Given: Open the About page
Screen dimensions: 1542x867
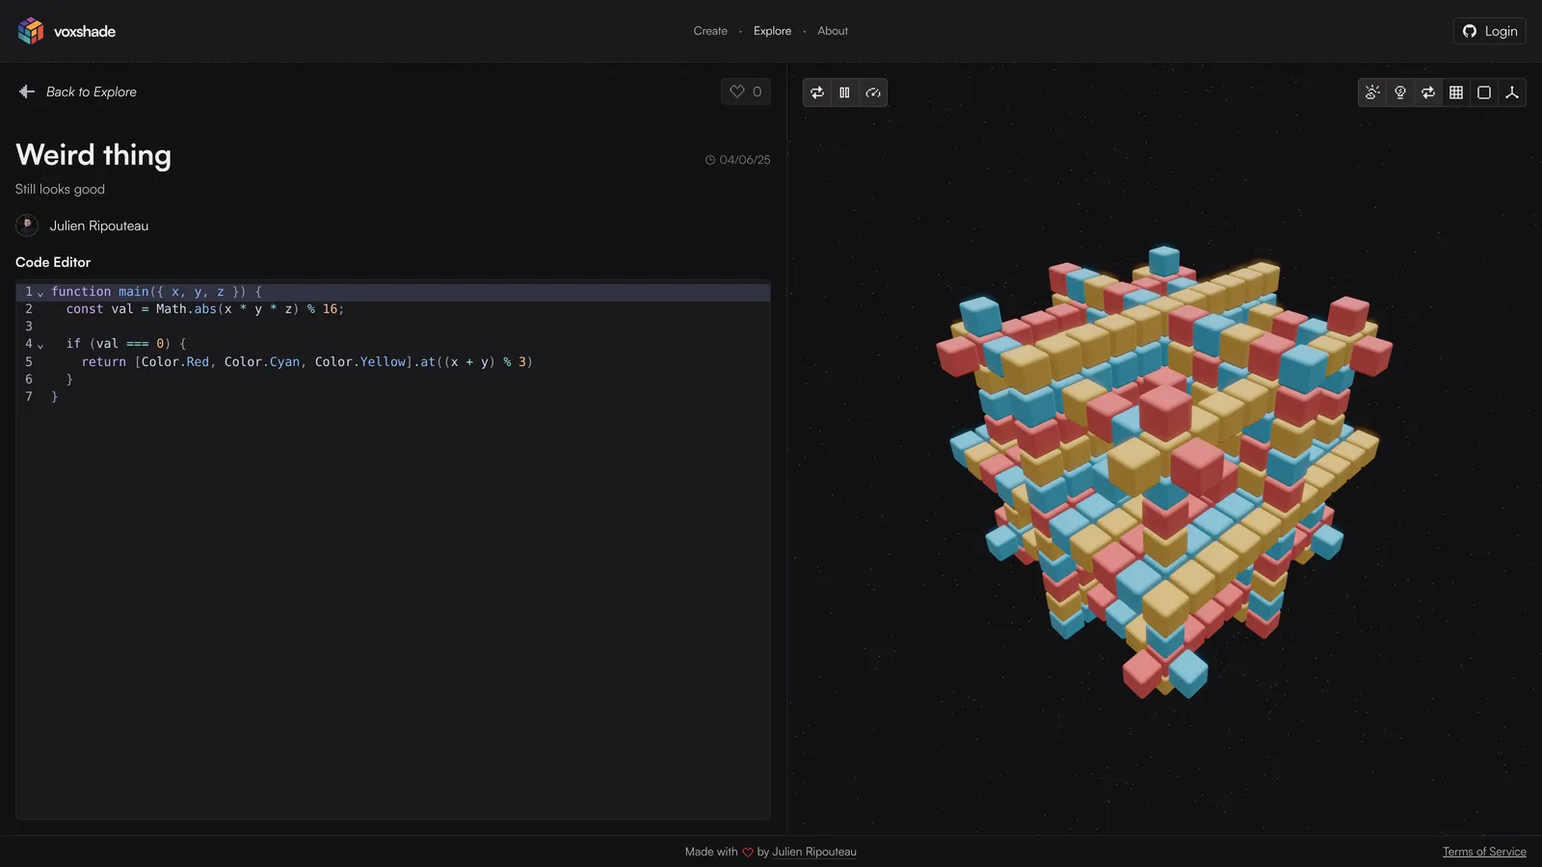Looking at the screenshot, I should (x=833, y=31).
